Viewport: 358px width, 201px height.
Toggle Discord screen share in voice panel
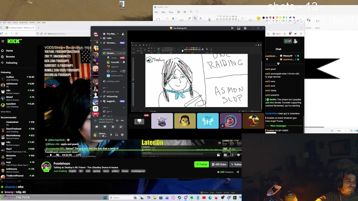click(105, 127)
